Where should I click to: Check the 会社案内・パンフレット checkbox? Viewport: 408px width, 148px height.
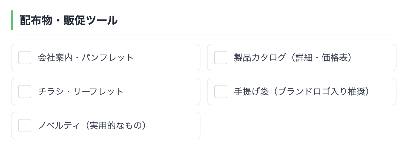[25, 58]
